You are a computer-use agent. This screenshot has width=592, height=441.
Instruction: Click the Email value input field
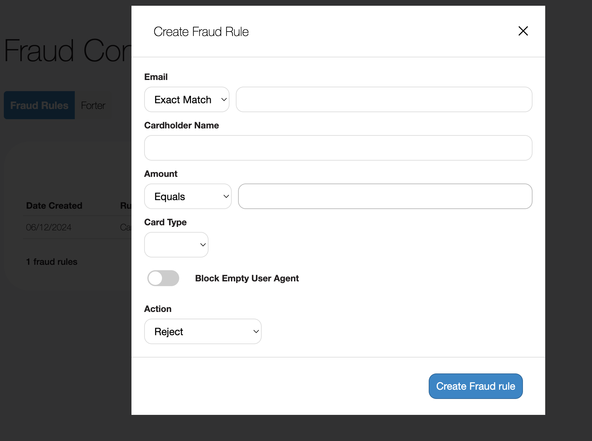pyautogui.click(x=384, y=99)
